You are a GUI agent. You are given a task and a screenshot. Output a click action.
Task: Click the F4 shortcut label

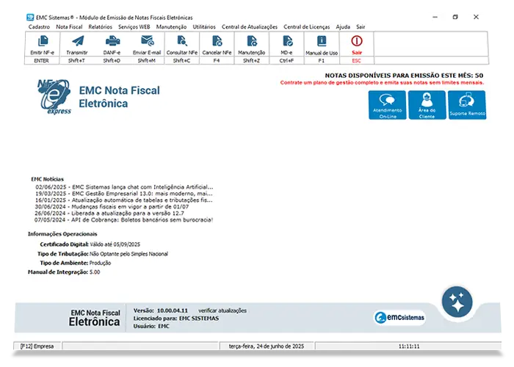coord(217,61)
